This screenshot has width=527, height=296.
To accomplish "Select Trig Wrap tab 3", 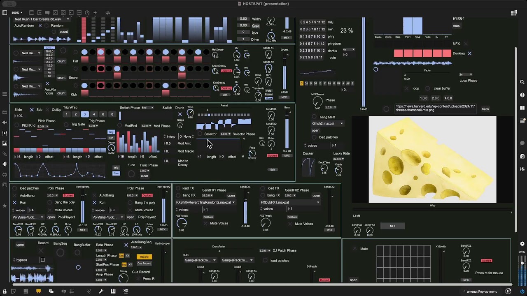I will [85, 114].
